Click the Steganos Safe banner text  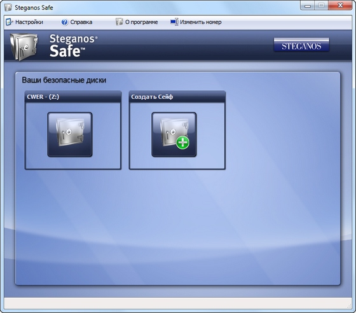click(73, 45)
